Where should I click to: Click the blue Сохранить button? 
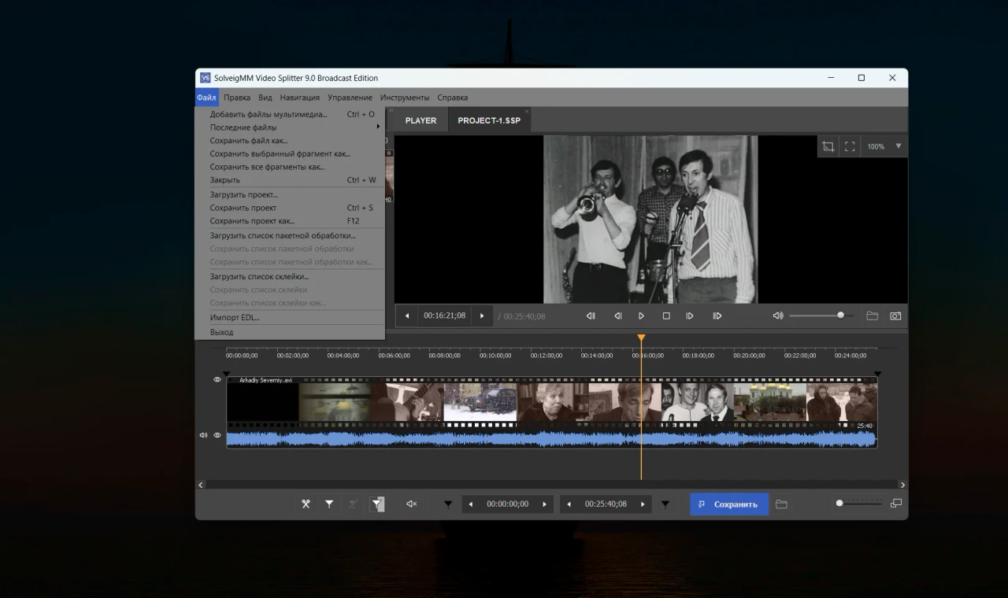(728, 504)
